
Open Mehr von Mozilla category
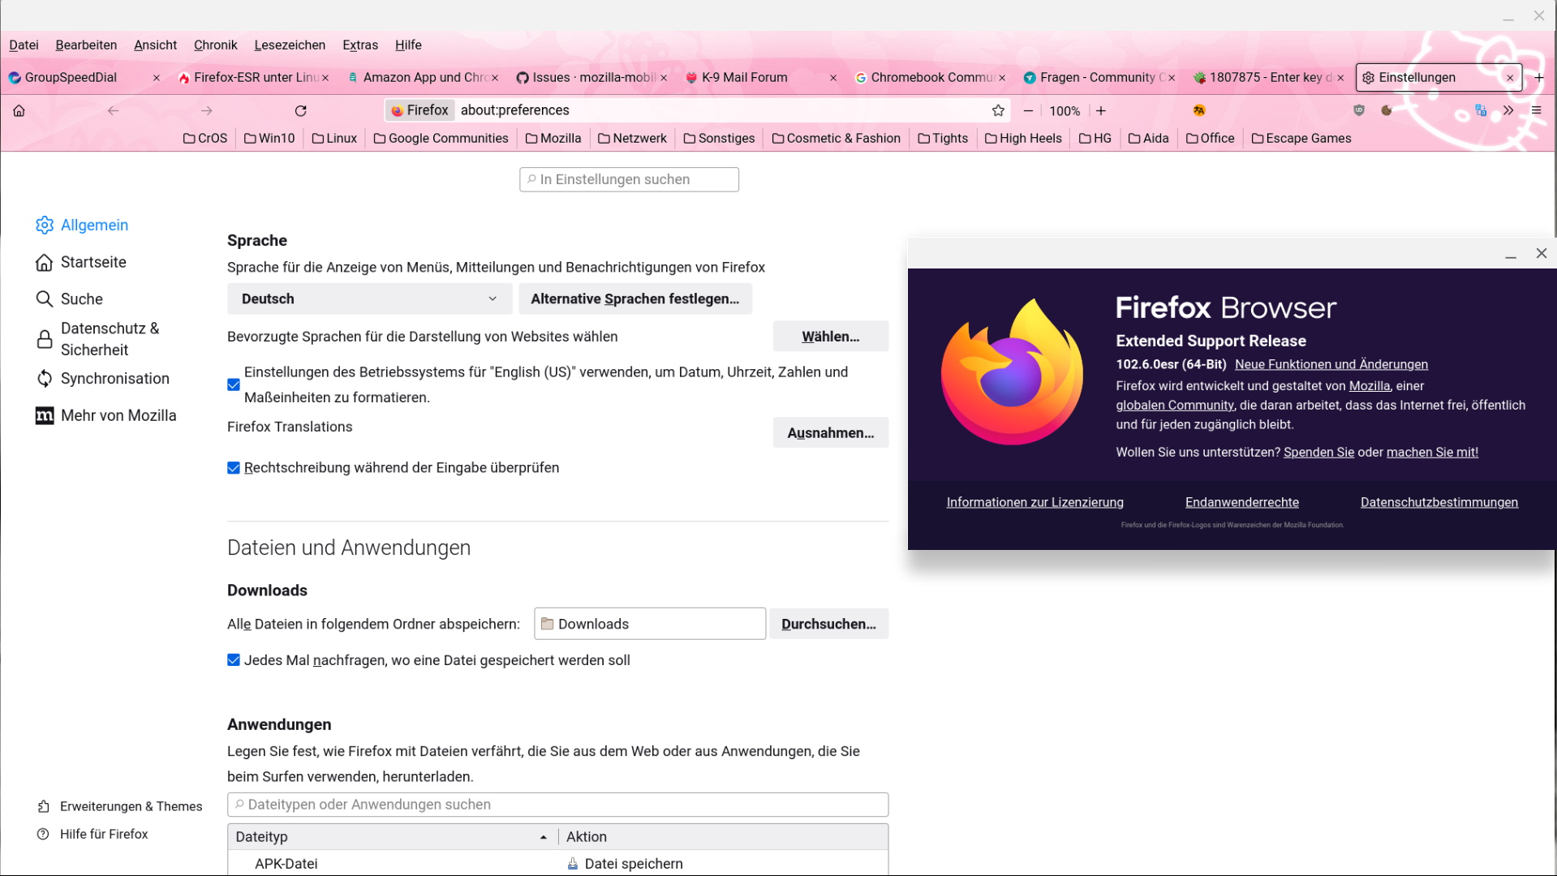(x=106, y=415)
